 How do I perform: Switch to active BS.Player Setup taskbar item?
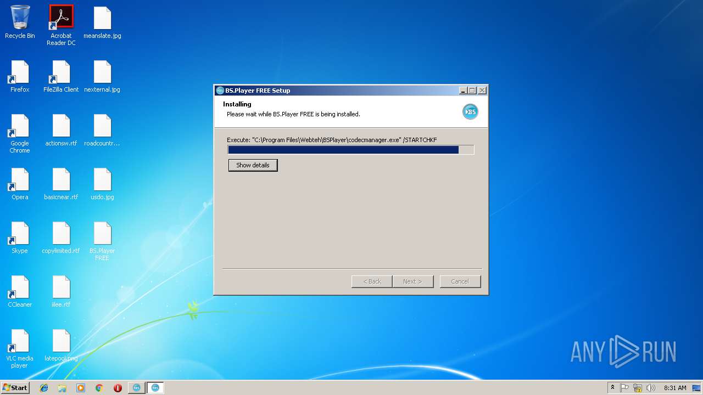[155, 388]
